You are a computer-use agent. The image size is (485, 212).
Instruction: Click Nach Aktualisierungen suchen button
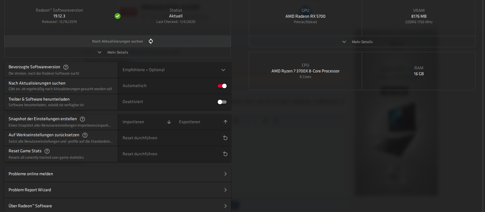point(118,41)
